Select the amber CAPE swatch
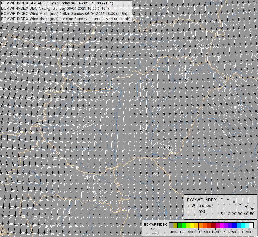Screen dimensions: 258x237 click(x=196, y=225)
